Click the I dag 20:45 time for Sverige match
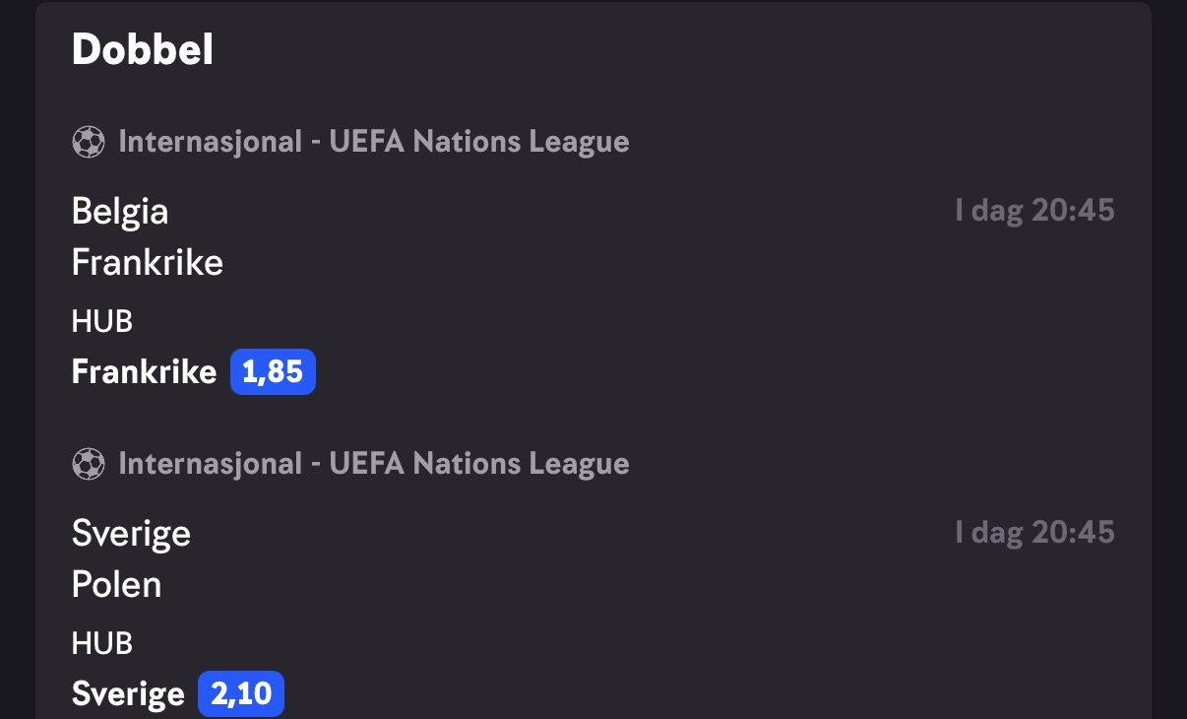Screen dimensions: 1187x719 [x=1034, y=533]
